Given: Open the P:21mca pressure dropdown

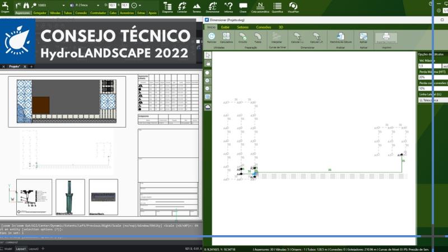Looking at the screenshot, I should pos(98,5).
